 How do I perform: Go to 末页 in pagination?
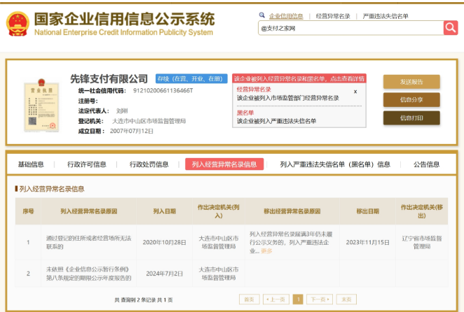click(x=346, y=299)
